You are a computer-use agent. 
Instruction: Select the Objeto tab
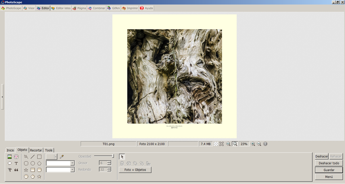point(22,150)
